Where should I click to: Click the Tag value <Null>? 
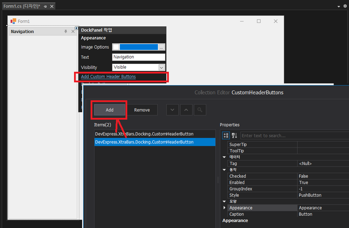pyautogui.click(x=305, y=164)
